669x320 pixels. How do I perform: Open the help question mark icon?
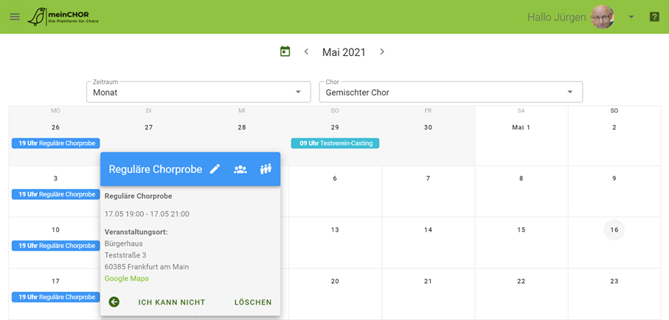654,17
